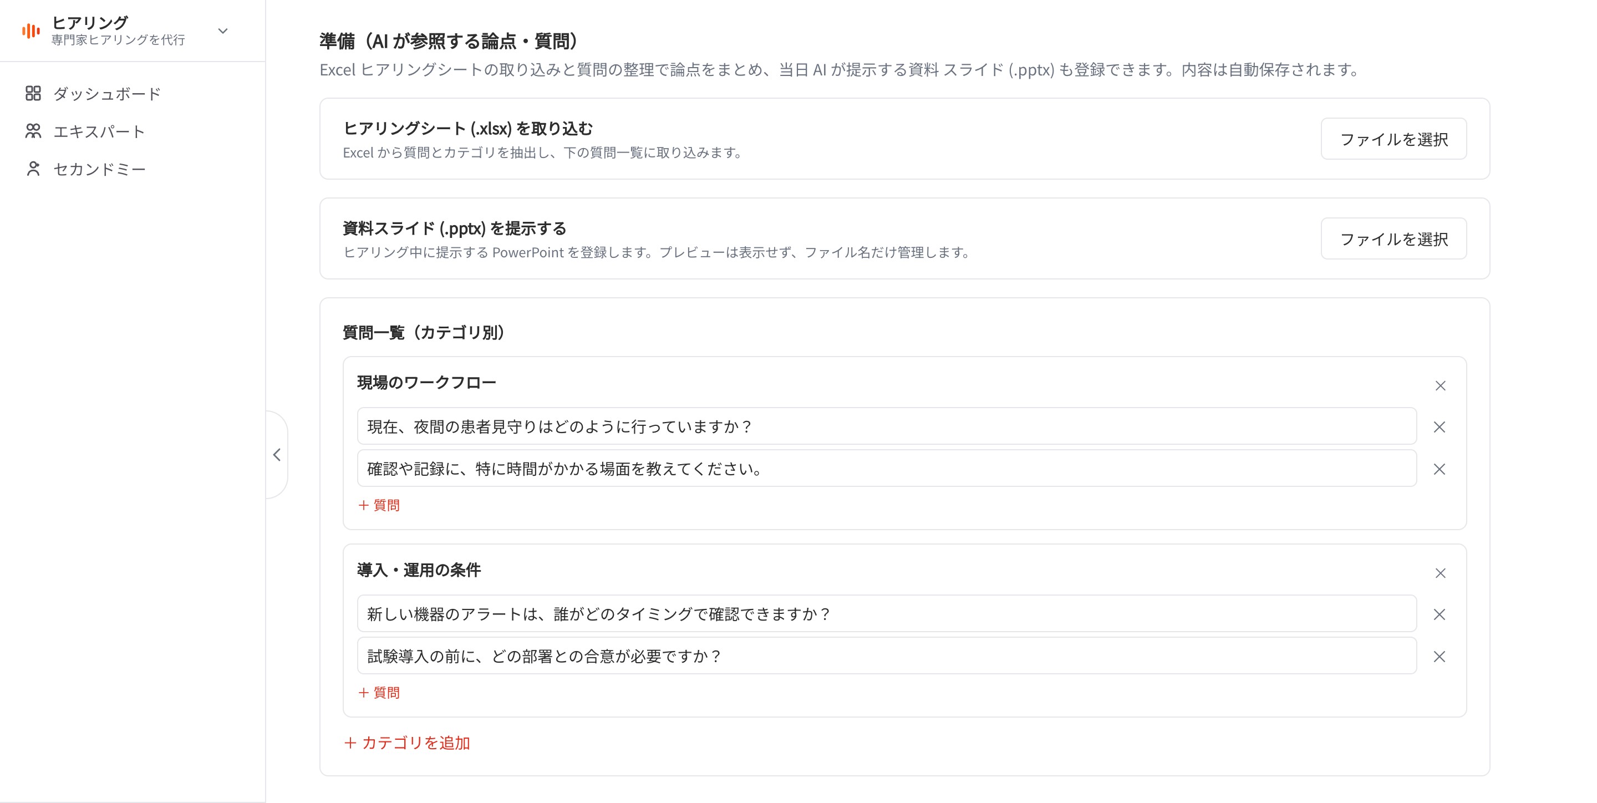This screenshot has width=1597, height=803.
Task: Click the ヒアリングシート (.xlsx) を取り込む heading
Action: coord(468,128)
